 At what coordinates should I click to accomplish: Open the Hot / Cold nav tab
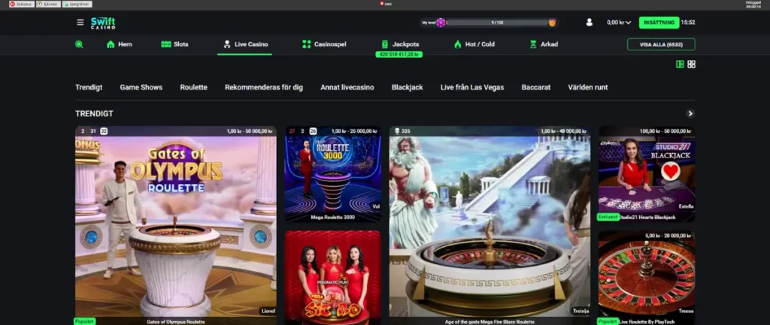474,44
